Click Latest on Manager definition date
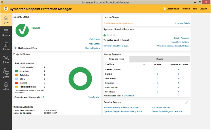The height and width of the screenshot is (130, 211). click(50, 113)
